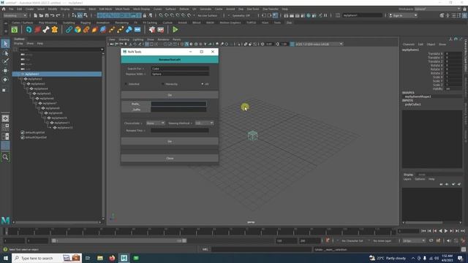This screenshot has height=263, width=468.
Task: Jump to start of playback range
Action: 423,231
